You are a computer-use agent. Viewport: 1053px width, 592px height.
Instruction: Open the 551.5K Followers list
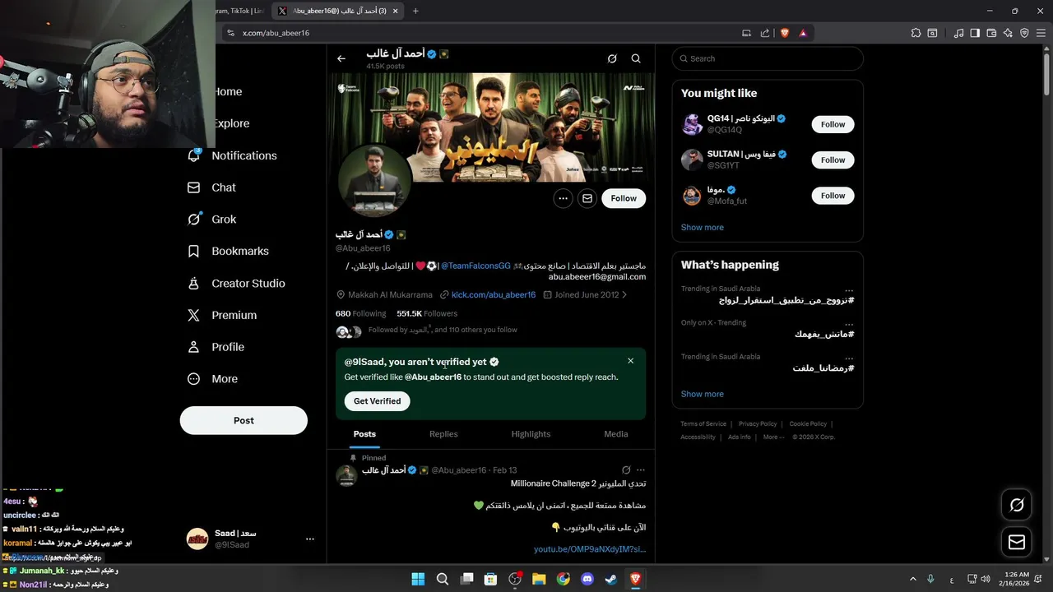tap(427, 313)
